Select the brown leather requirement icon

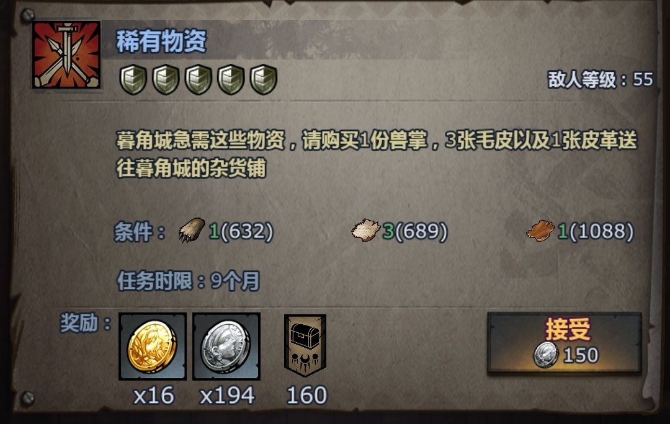(x=540, y=231)
